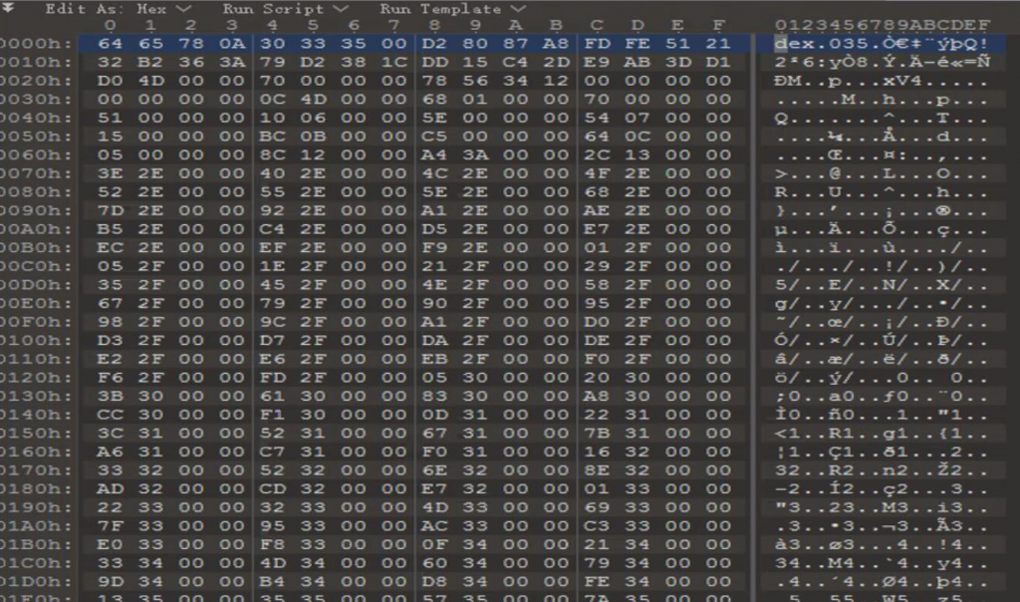Click byte 68 in row 0030h

pos(434,99)
